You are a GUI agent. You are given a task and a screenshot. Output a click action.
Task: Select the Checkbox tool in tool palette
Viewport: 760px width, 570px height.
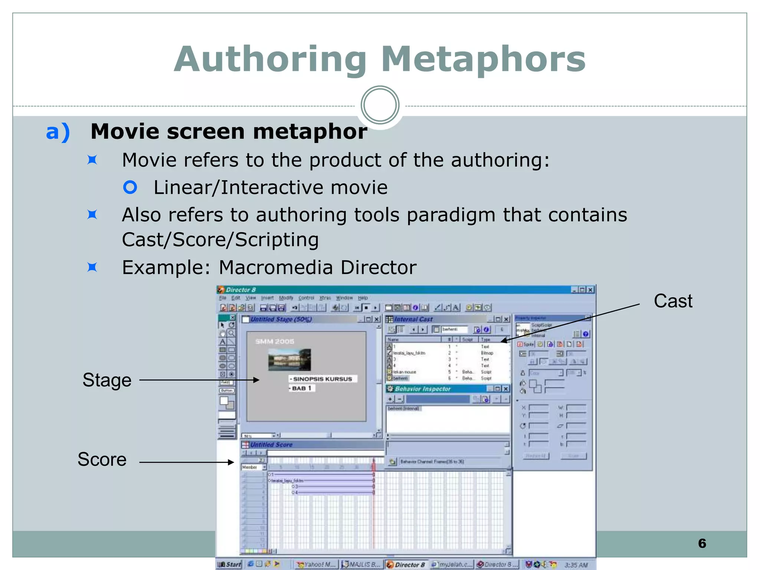click(x=223, y=374)
